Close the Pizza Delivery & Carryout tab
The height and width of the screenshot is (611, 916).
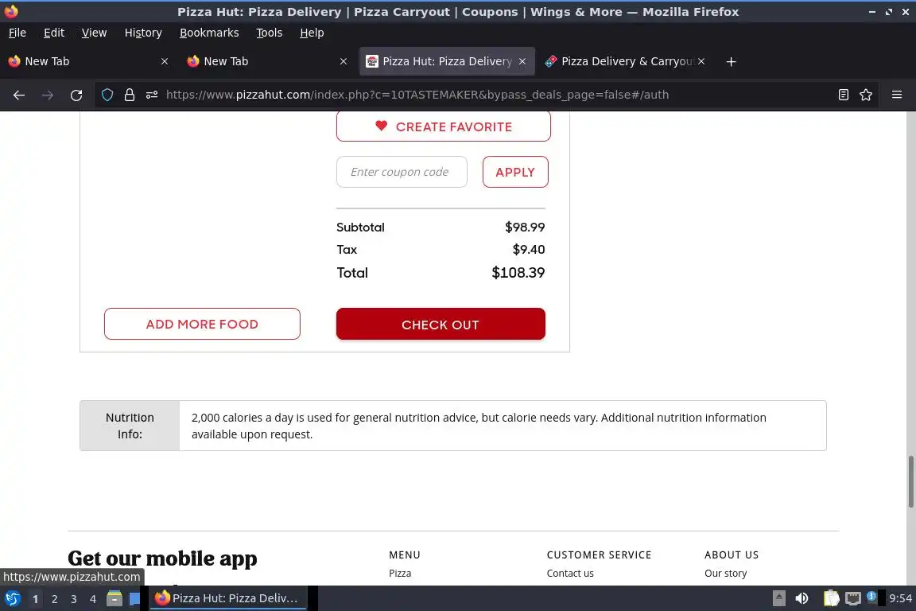[701, 61]
